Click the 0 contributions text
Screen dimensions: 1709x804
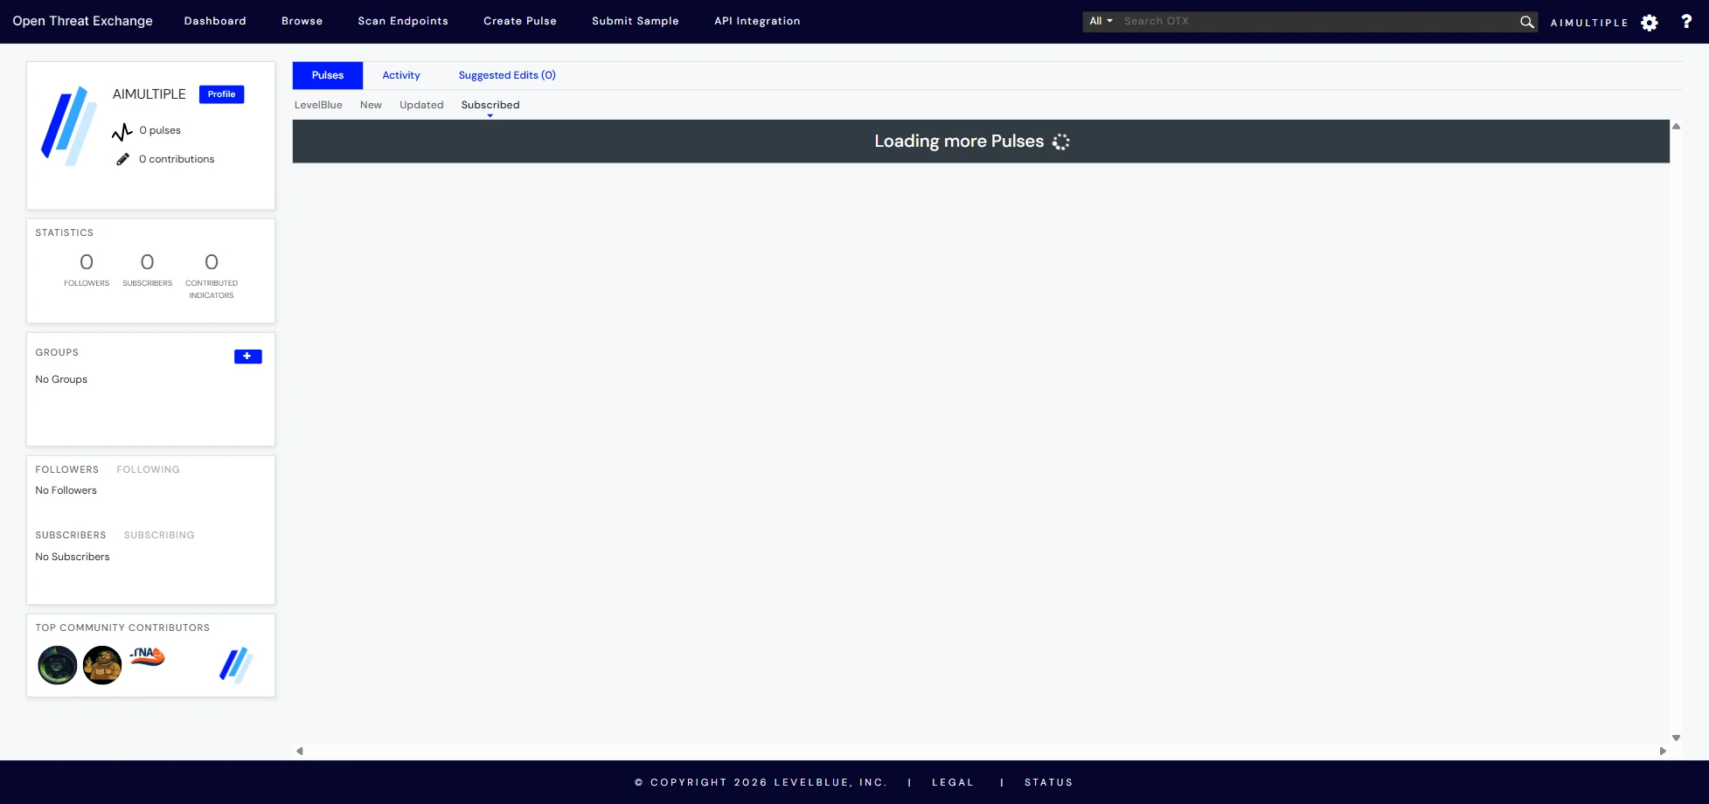pyautogui.click(x=177, y=159)
